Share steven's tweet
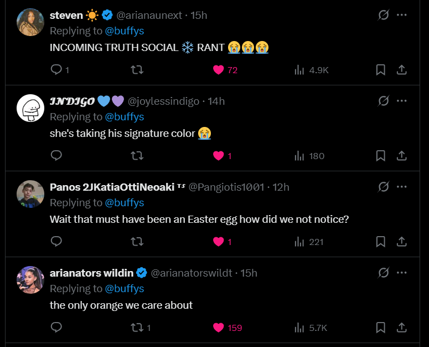429x347 pixels. click(x=402, y=70)
